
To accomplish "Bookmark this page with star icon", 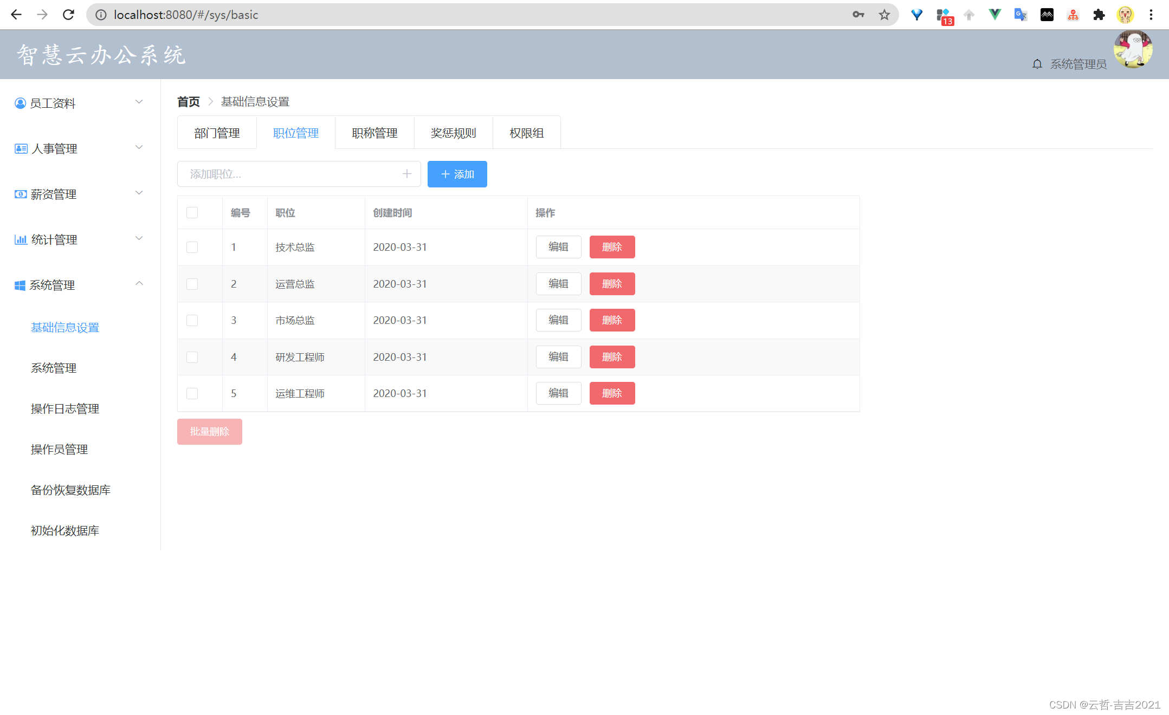I will (884, 15).
